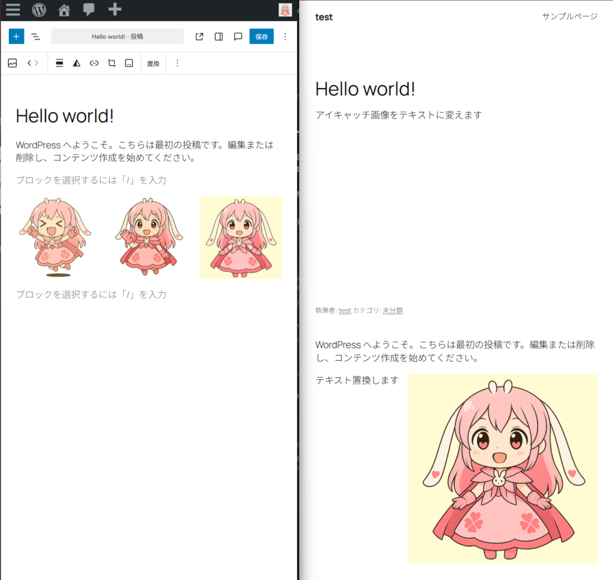Click the WordPress logo icon

coord(39,10)
